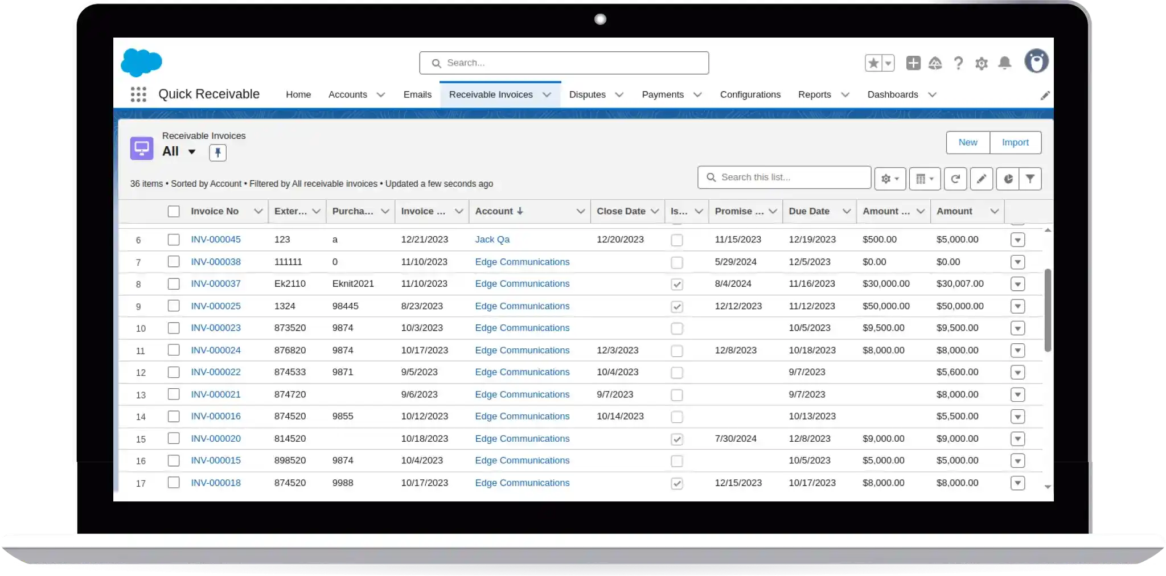Viewport: 1166px width, 576px height.
Task: Open the display-as table selector
Action: click(x=925, y=179)
